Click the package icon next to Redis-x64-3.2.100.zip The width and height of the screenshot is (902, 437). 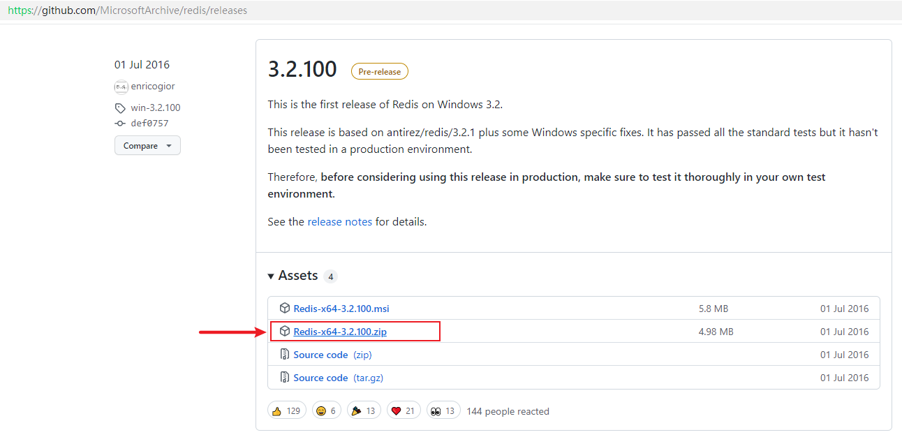click(x=285, y=332)
